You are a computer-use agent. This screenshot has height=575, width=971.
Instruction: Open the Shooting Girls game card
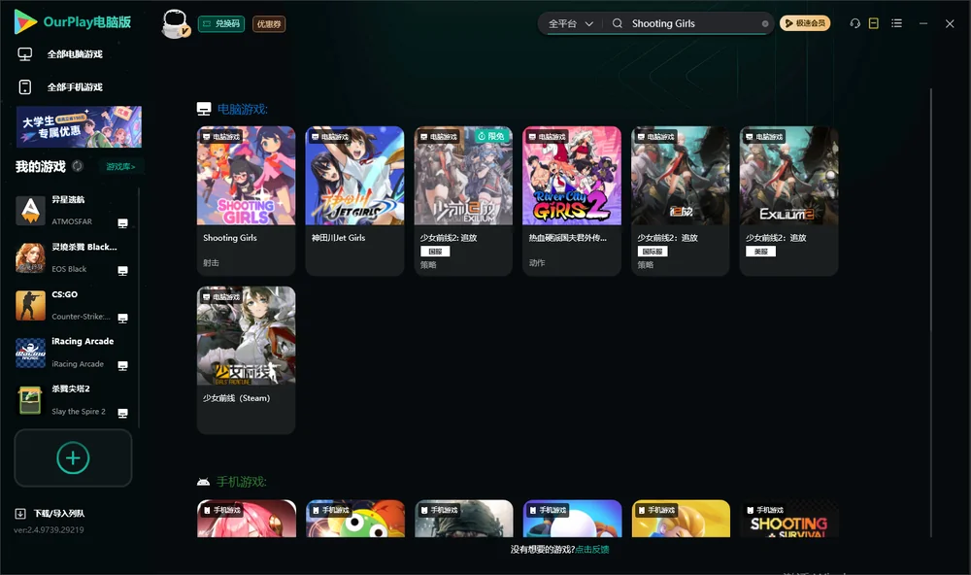pyautogui.click(x=246, y=201)
